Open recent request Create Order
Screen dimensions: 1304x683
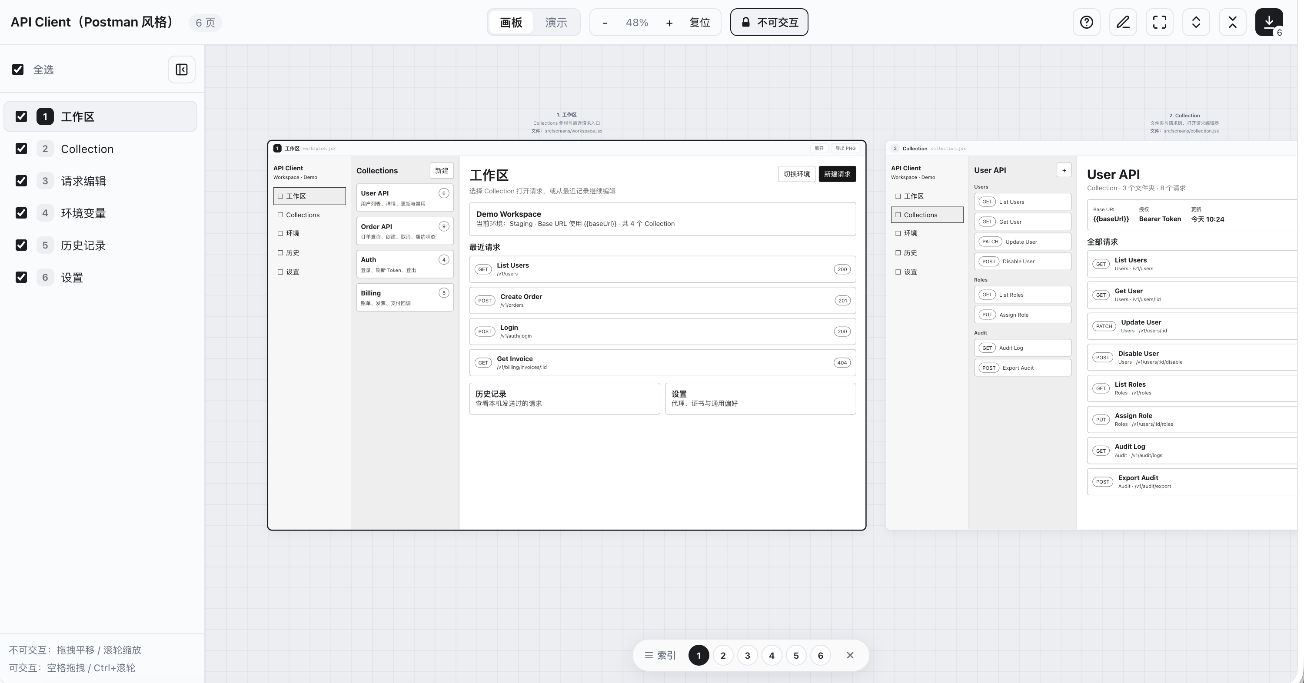[662, 301]
